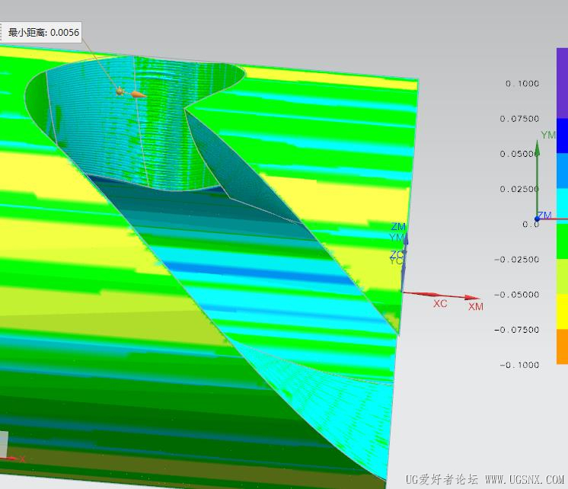
Task: Click the 0.1000 scale value
Action: tap(522, 84)
